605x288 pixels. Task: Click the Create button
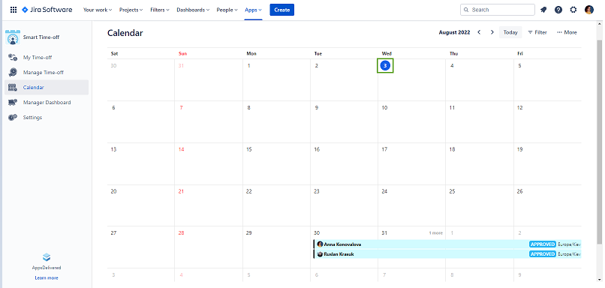(281, 10)
